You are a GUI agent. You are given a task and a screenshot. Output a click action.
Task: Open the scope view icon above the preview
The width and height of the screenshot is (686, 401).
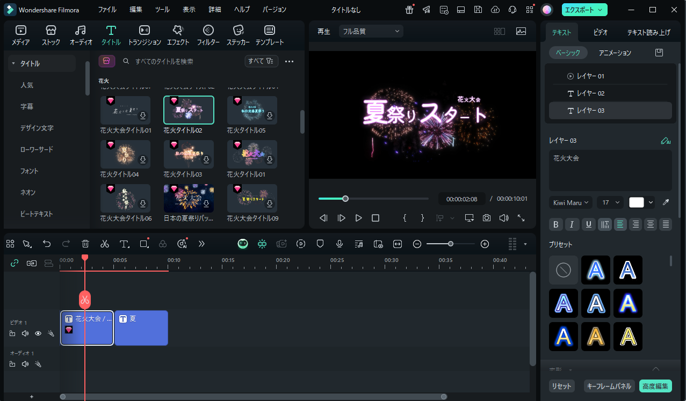(521, 31)
